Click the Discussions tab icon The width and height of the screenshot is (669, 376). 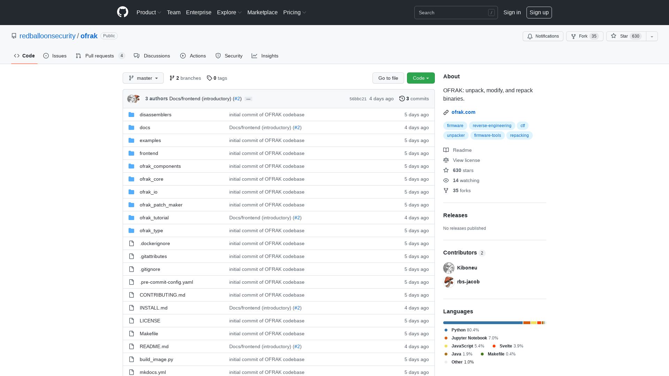click(137, 56)
